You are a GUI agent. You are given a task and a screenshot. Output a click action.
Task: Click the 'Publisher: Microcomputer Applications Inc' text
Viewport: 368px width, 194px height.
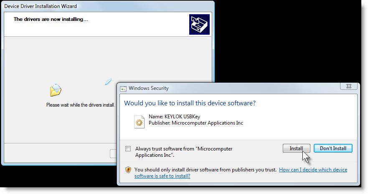click(x=196, y=123)
